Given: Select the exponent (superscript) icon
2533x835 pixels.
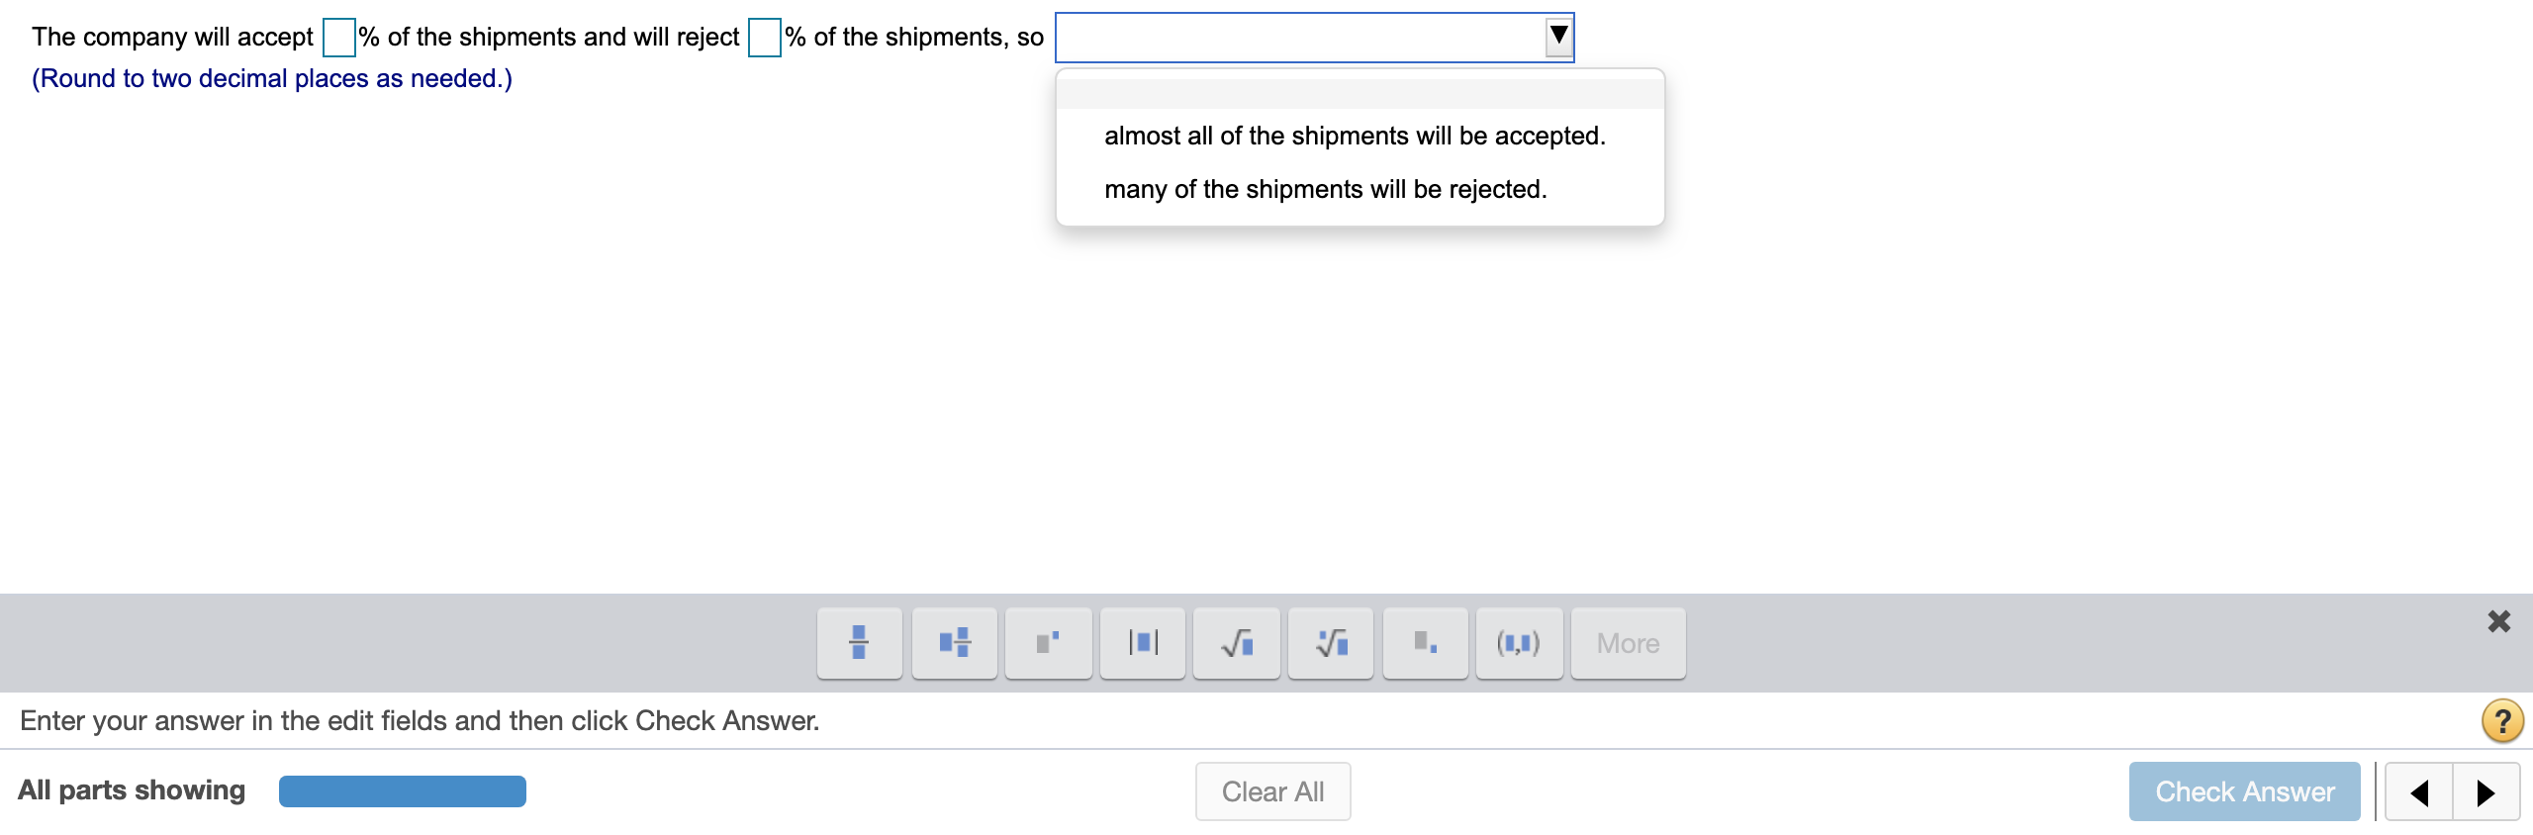Looking at the screenshot, I should [x=1047, y=643].
